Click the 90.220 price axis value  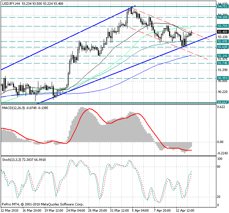pos(223,92)
